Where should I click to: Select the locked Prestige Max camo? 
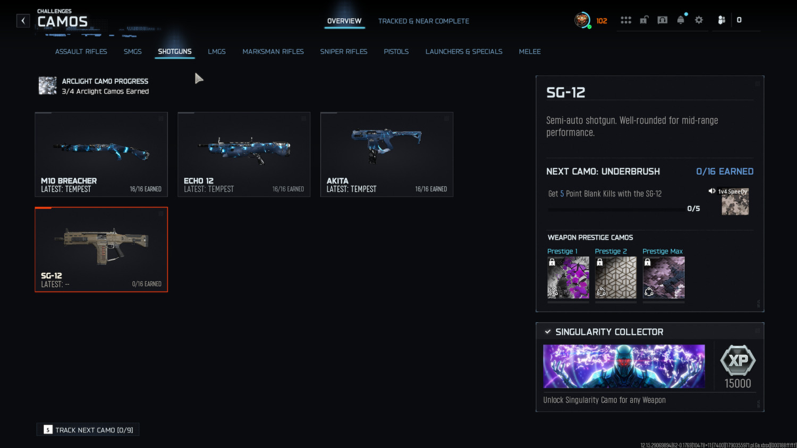[x=664, y=278]
